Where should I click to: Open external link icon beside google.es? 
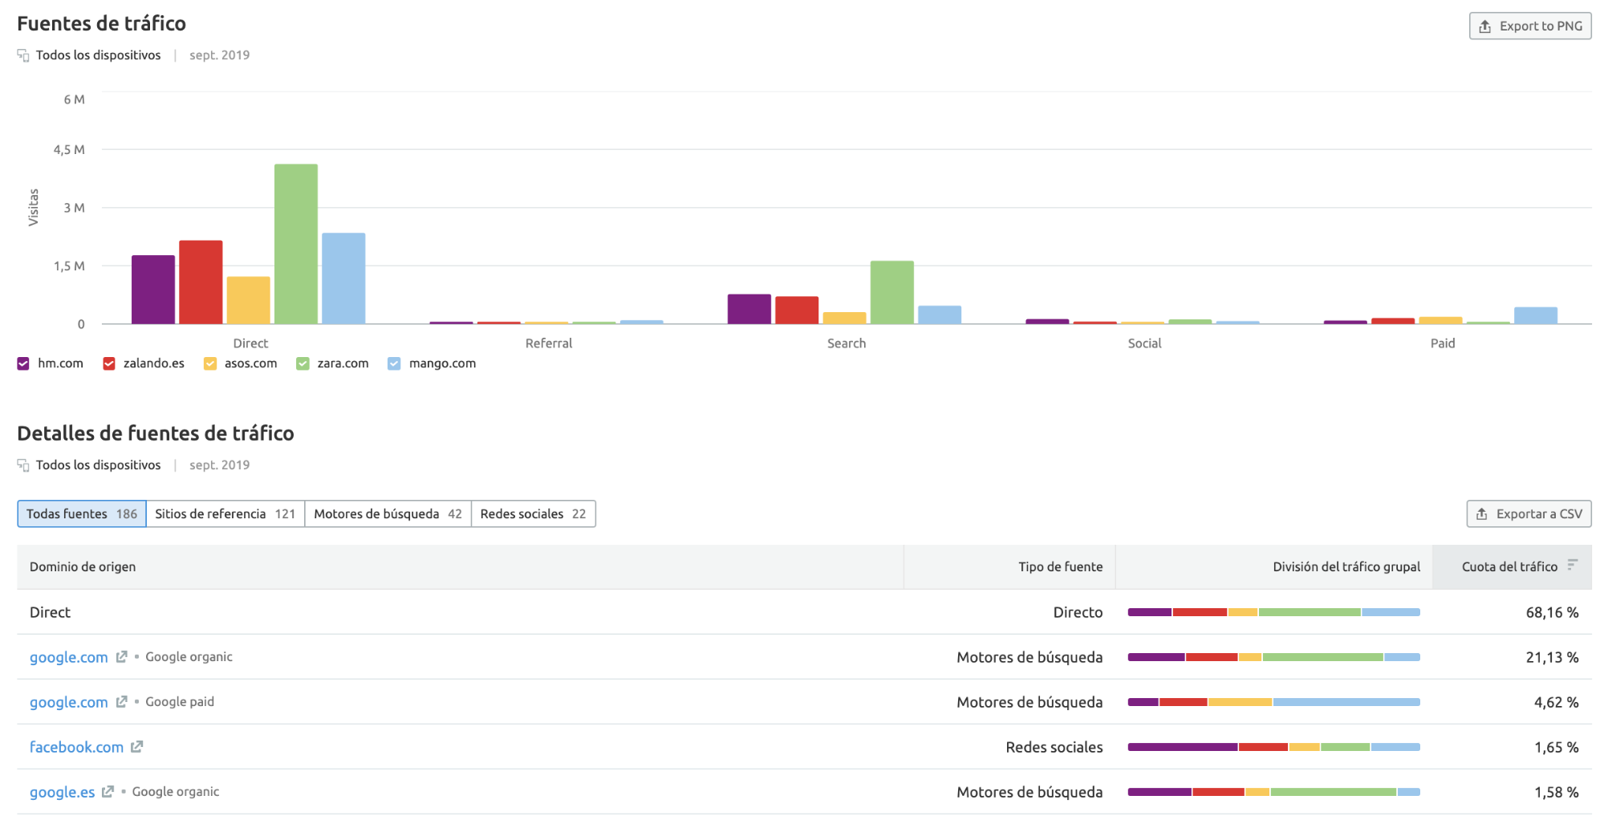click(x=108, y=792)
